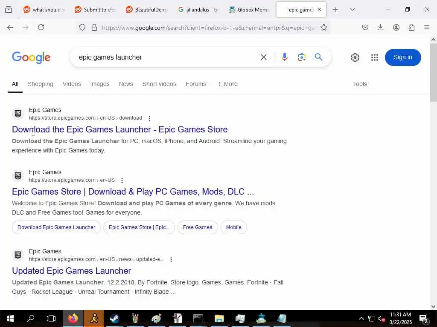The width and height of the screenshot is (437, 327).
Task: Focus the browser address bar
Action: coord(208,28)
